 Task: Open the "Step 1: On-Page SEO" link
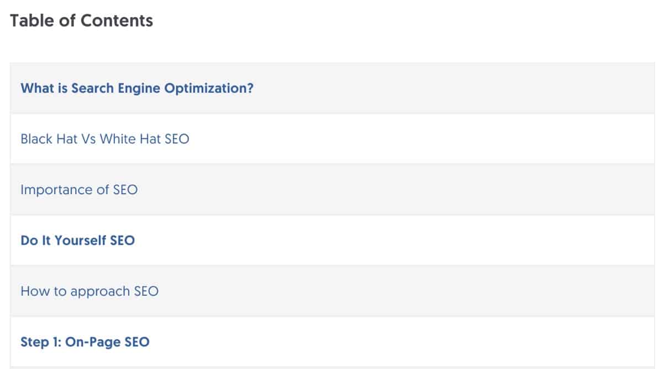click(85, 342)
